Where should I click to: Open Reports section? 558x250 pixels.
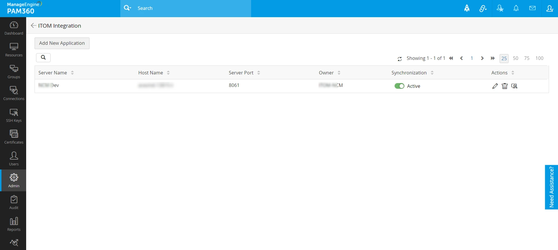14,224
